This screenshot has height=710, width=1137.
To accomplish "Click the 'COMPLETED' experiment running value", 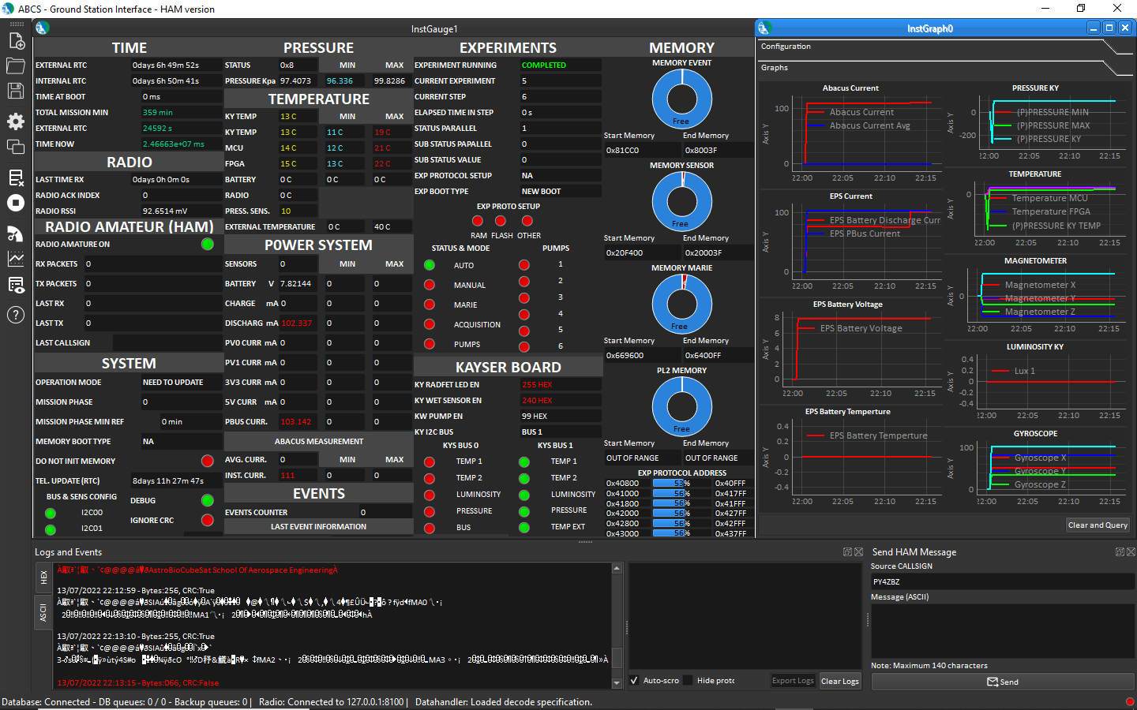I will (x=544, y=65).
